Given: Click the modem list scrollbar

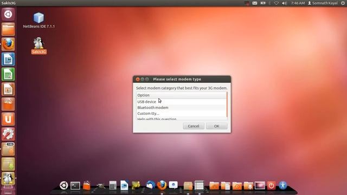Looking at the screenshot, I should (227, 105).
